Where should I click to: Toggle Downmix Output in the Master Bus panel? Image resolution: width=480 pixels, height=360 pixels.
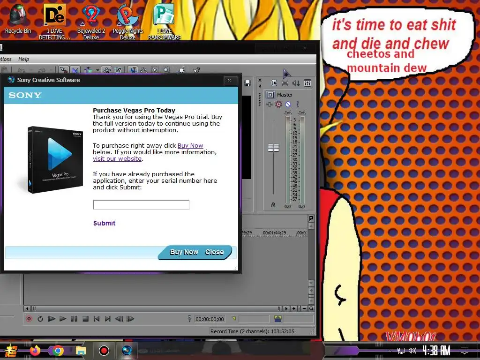tap(285, 83)
